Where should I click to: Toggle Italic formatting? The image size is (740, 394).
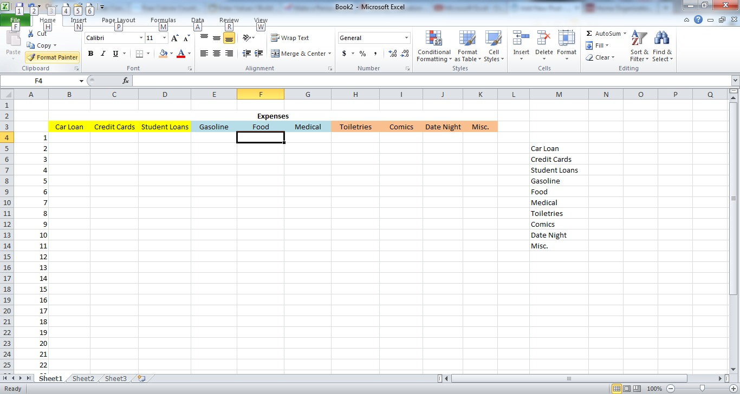[103, 54]
